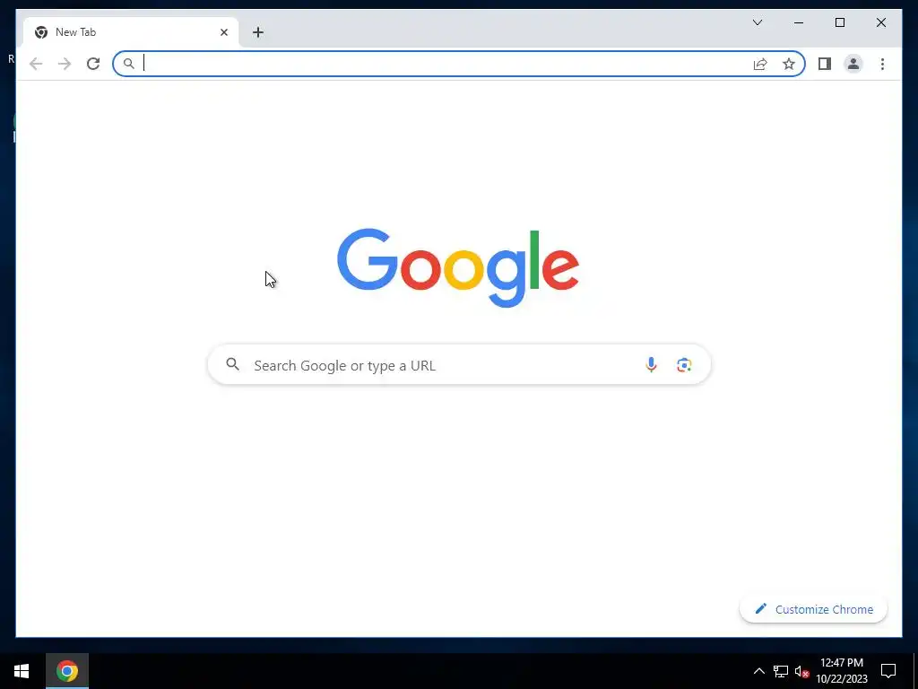Search by image with Google Lens icon

pyautogui.click(x=684, y=365)
